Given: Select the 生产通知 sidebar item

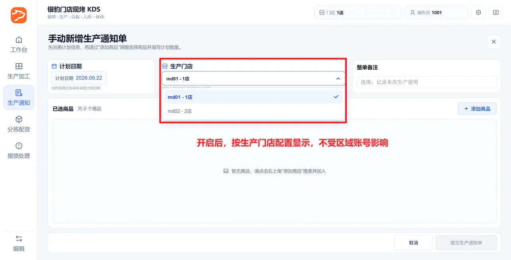Looking at the screenshot, I should click(19, 97).
